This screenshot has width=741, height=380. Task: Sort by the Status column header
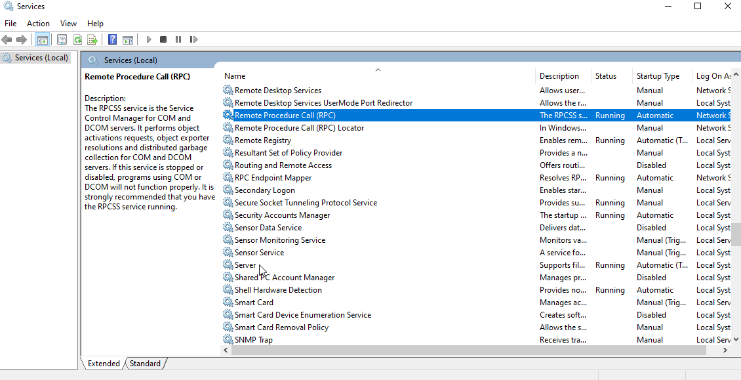point(612,76)
